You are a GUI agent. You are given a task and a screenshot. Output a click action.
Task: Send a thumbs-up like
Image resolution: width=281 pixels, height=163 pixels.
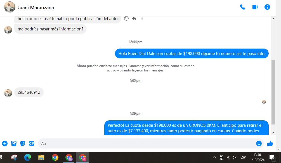270,143
